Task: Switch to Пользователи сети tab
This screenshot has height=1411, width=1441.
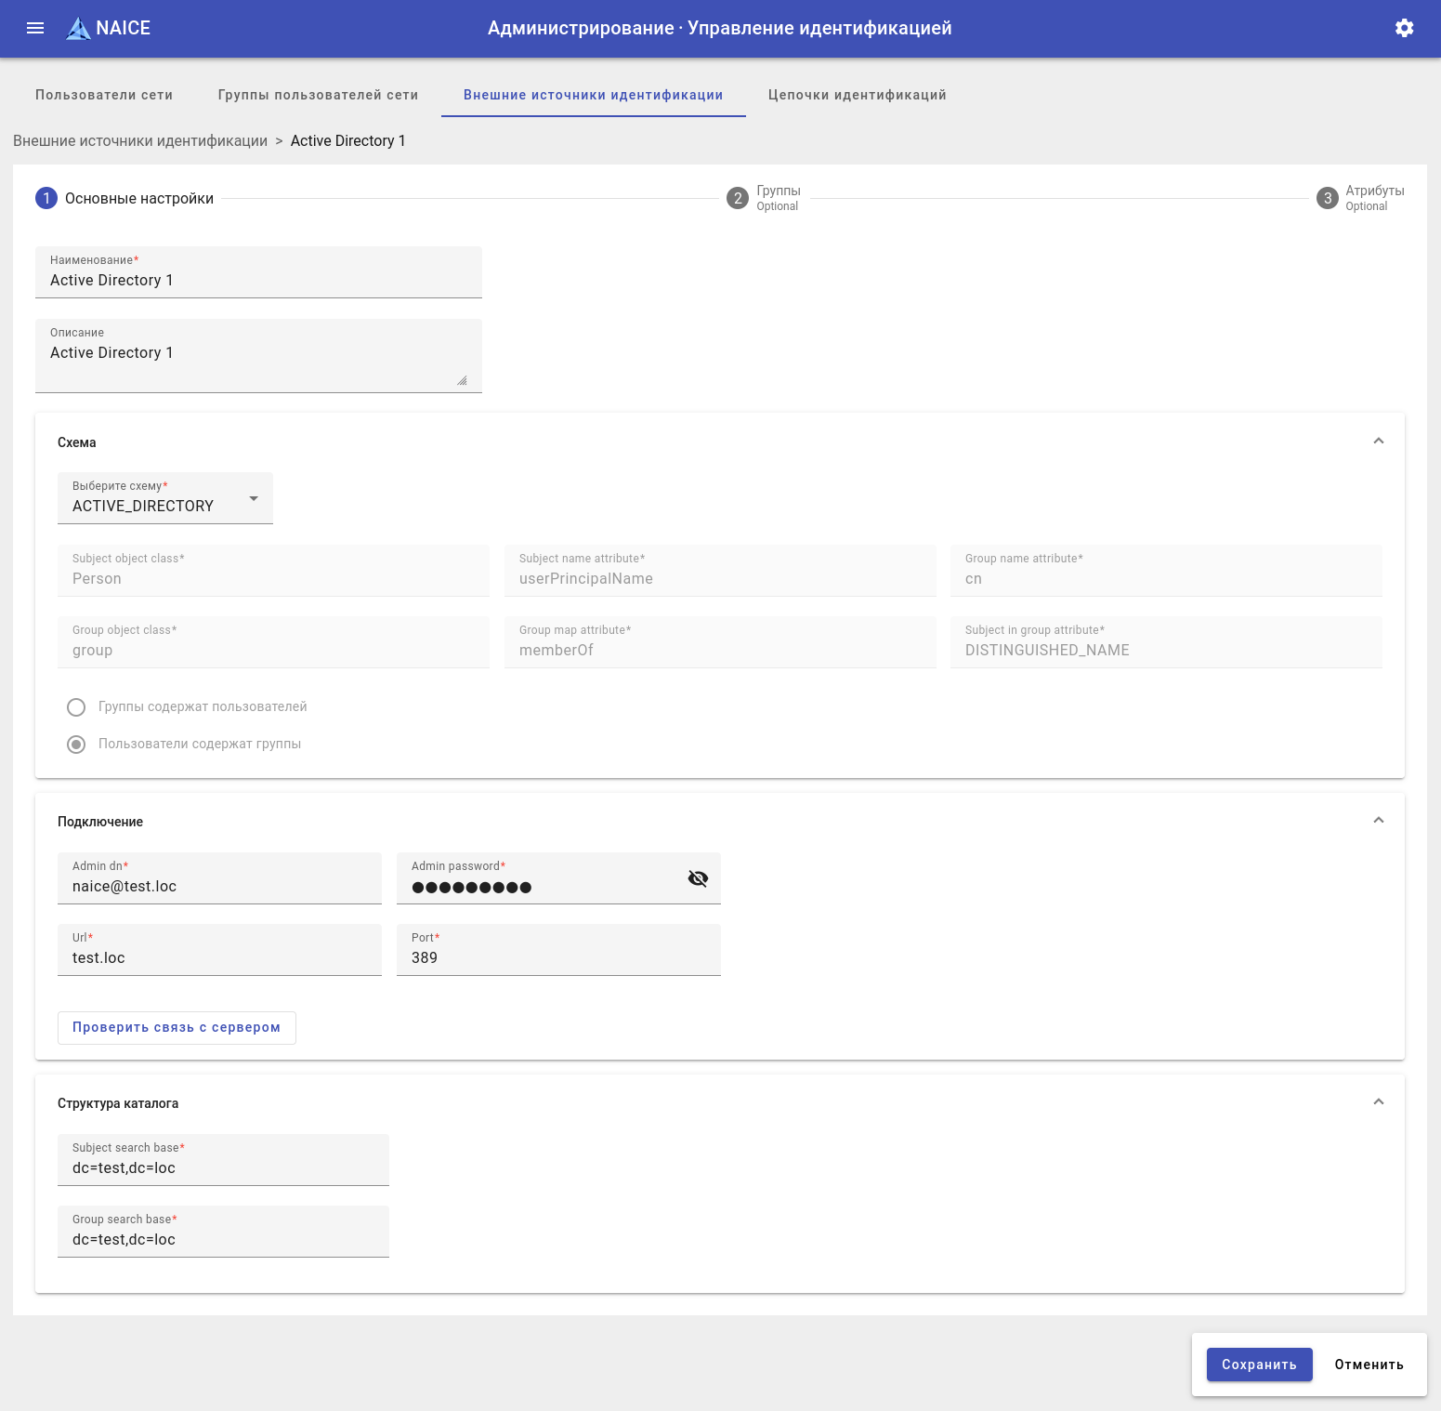Action: pyautogui.click(x=104, y=95)
